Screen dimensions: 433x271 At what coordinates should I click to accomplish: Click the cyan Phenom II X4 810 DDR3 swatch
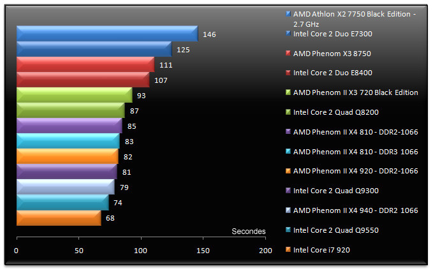click(x=288, y=151)
